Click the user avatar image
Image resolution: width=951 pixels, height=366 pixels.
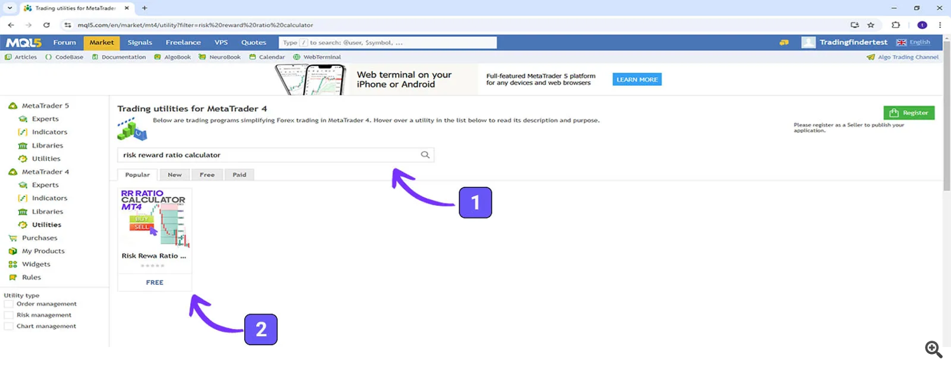pos(808,42)
